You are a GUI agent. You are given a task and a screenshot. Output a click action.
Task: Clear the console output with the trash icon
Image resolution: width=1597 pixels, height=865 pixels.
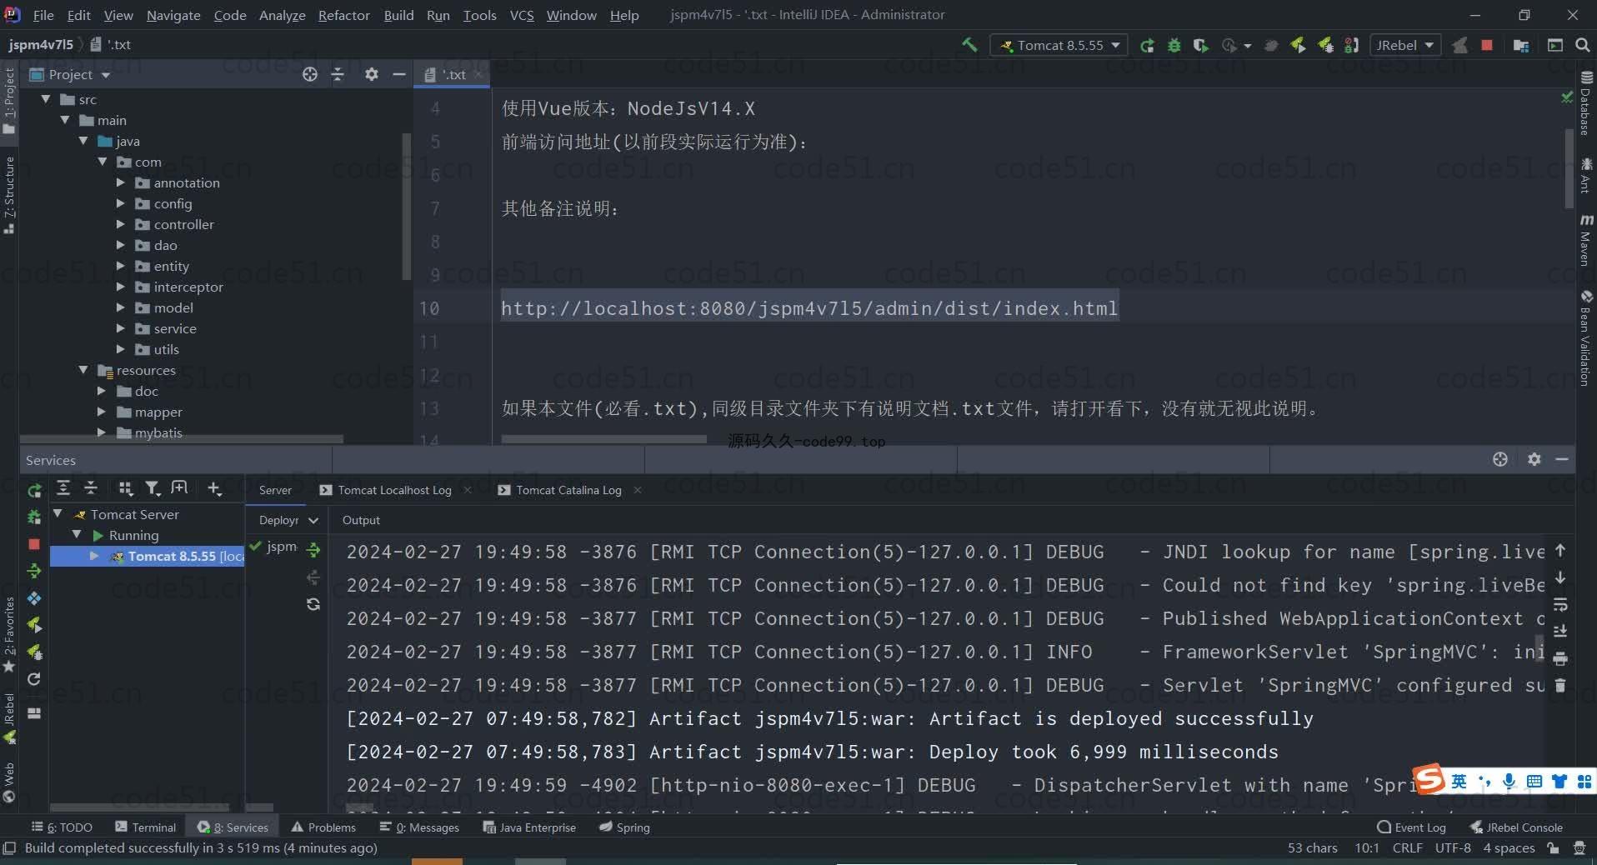click(1560, 685)
